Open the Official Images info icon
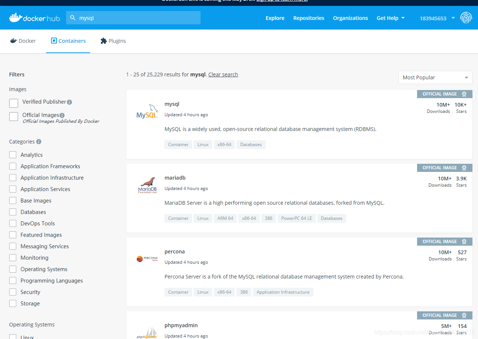 [x=62, y=115]
